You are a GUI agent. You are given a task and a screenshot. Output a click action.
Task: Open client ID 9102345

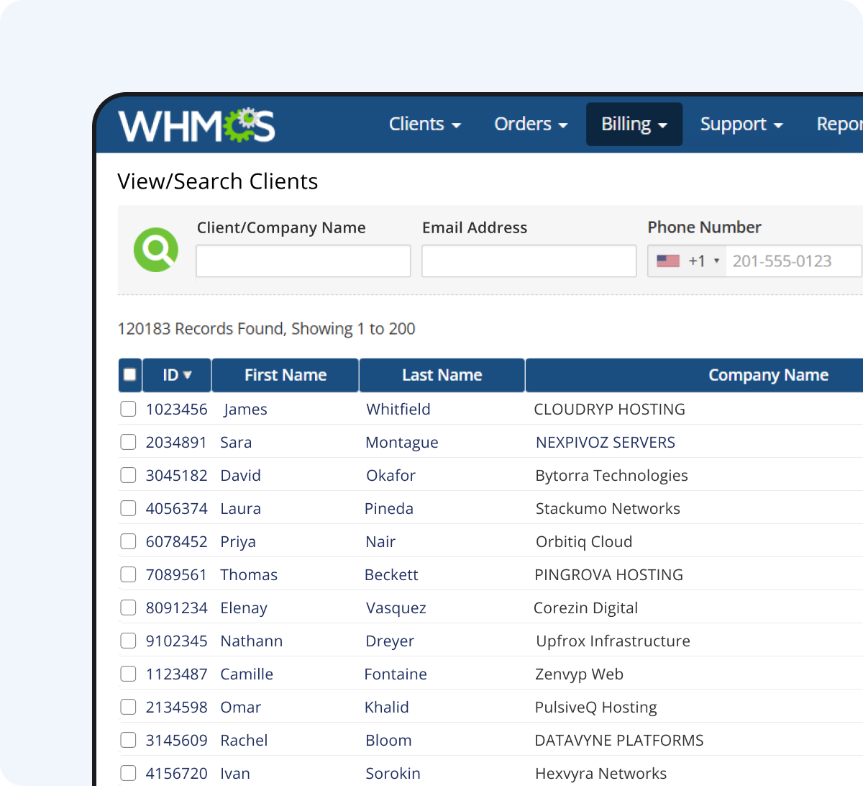[x=176, y=641]
